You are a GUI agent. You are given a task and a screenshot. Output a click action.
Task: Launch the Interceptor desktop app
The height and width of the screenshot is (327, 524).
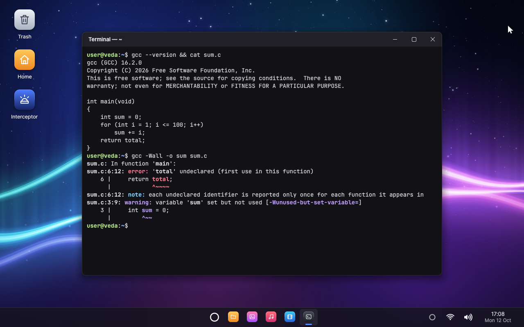(x=25, y=100)
